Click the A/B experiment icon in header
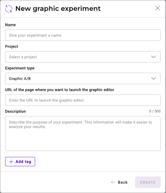Screen dimensions: 166x193 (x=9, y=9)
